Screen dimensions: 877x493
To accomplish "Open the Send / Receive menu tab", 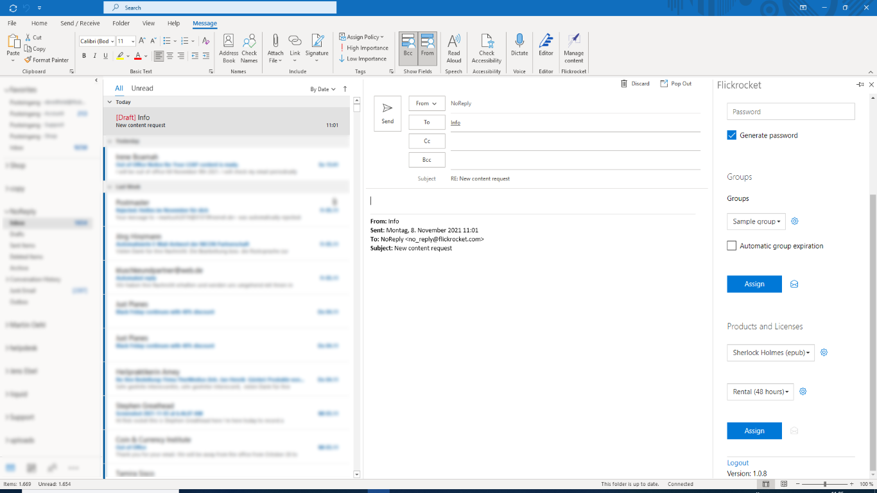I will point(80,23).
